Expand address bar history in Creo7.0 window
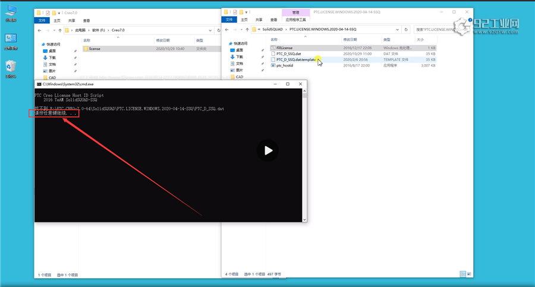This screenshot has width=535, height=287. pyautogui.click(x=210, y=30)
